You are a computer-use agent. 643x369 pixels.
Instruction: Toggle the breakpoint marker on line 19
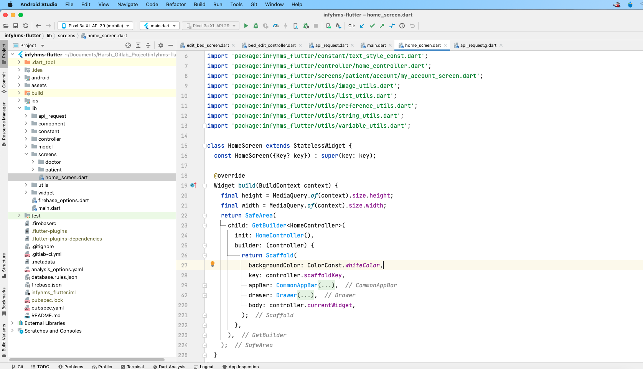[193, 186]
